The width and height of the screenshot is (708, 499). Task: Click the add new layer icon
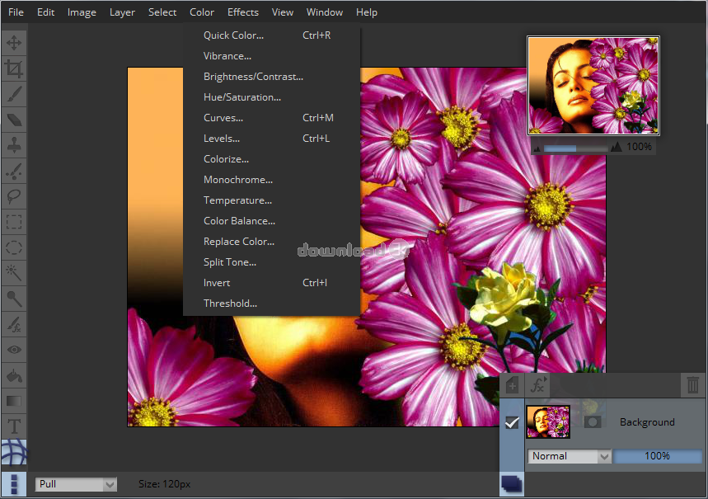pos(512,385)
